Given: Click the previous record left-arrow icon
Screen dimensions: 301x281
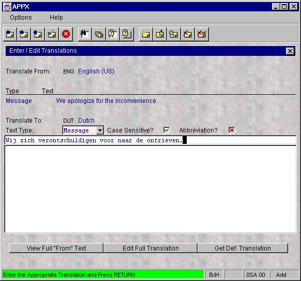Looking at the screenshot, I should tap(10, 34).
